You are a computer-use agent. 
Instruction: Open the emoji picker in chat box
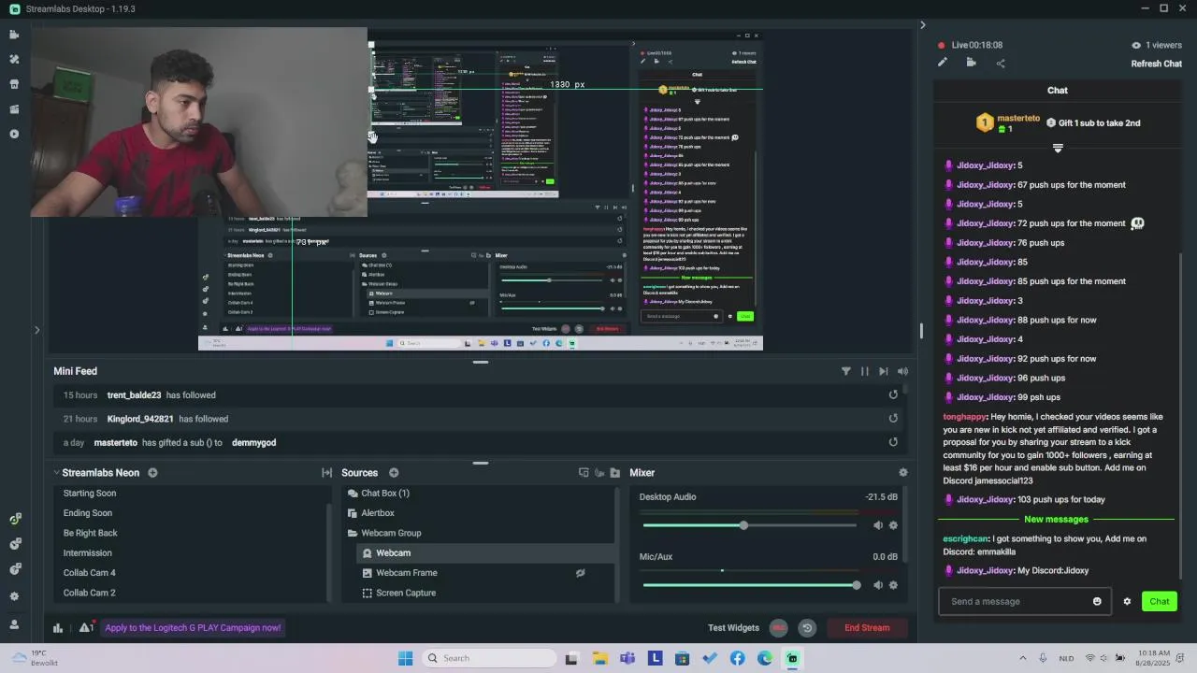coord(1097,601)
